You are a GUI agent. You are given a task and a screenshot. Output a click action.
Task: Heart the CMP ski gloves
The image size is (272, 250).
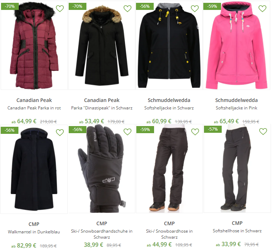click(127, 132)
